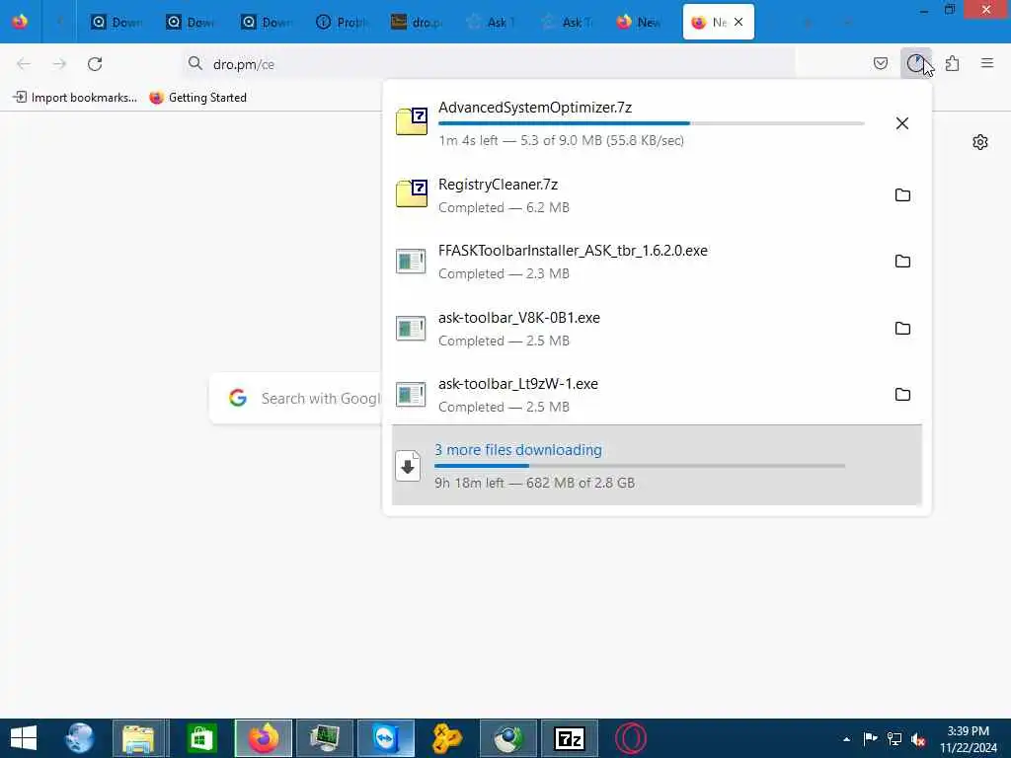Click 'Completed — 6.2 MB' under RegistryCleaner.7z
1011x758 pixels.
pyautogui.click(x=504, y=207)
